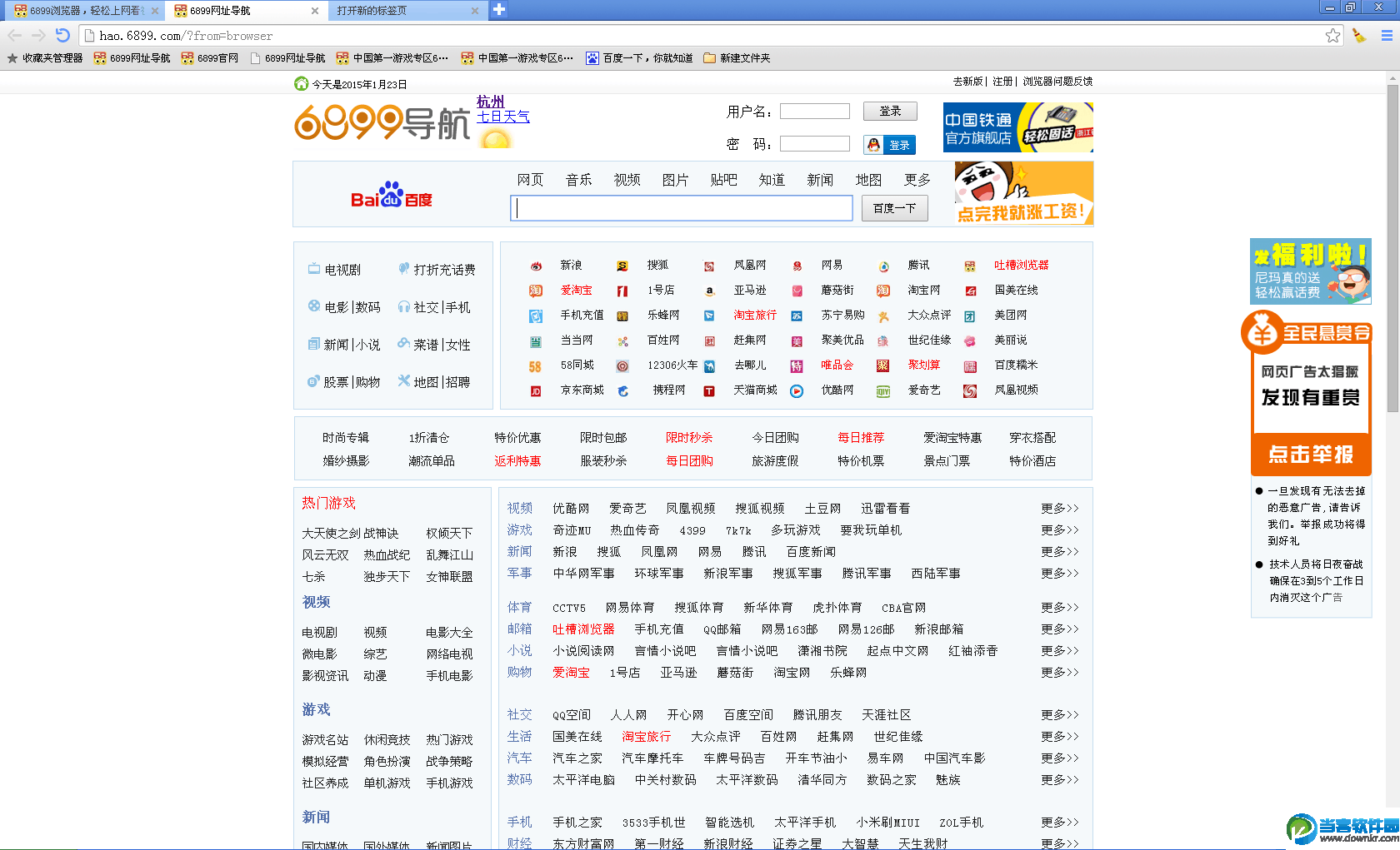1400x850 pixels.
Task: Click the Sina eye icon beside 新浪
Action: 536,266
